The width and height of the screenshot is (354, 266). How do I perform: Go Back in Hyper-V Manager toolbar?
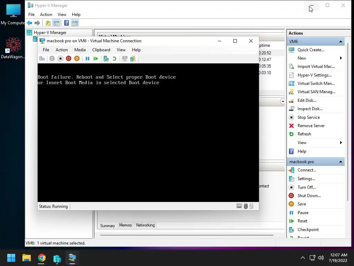29,23
